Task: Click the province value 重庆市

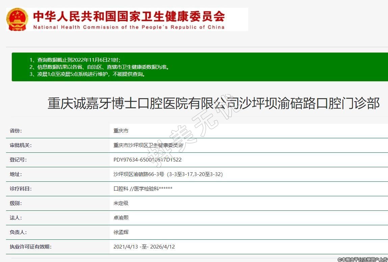Action: coord(121,131)
